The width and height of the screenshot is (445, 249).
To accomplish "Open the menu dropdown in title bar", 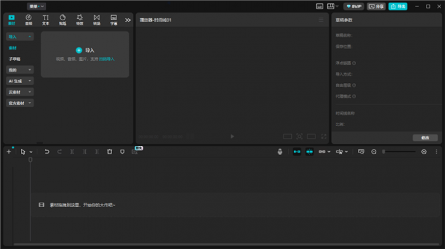I will click(x=37, y=7).
